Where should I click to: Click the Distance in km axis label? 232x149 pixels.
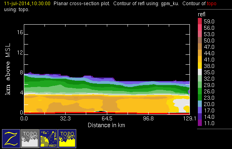tap(106, 125)
